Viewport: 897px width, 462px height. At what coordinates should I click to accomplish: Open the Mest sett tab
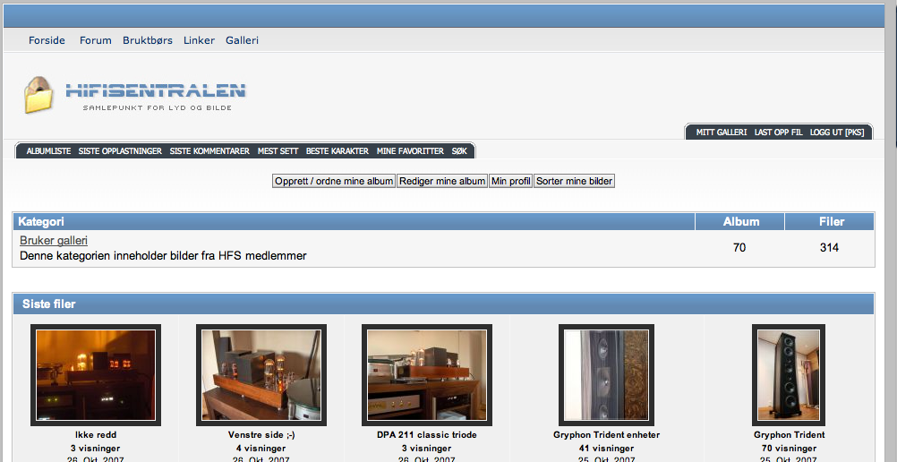[x=278, y=151]
